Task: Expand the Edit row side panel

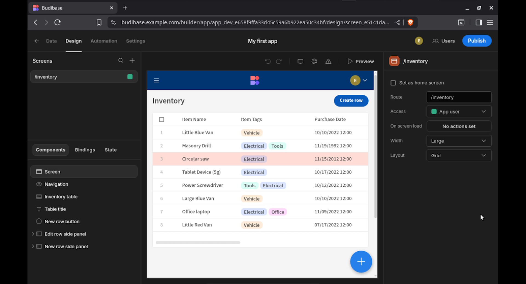Action: click(x=33, y=234)
